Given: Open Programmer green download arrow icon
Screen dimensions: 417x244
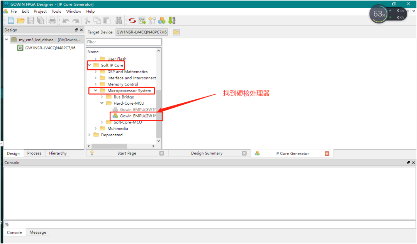Looking at the screenshot, I should pos(172,20).
